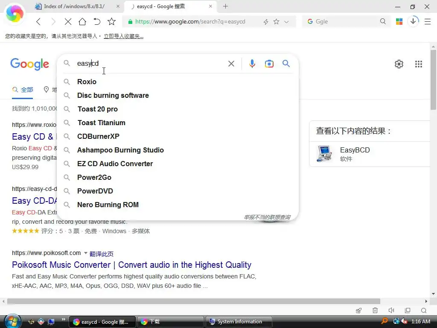Screen dimensions: 437x328
Task: Select the 全部 search results tab
Action: coord(23,90)
